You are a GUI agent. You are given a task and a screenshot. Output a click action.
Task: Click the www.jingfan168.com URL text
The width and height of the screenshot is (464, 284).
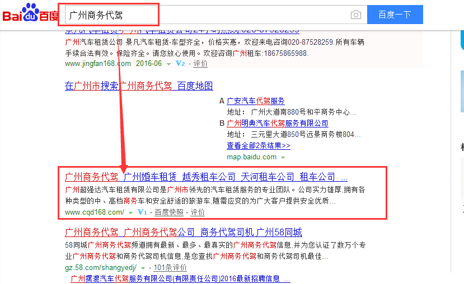pos(98,64)
